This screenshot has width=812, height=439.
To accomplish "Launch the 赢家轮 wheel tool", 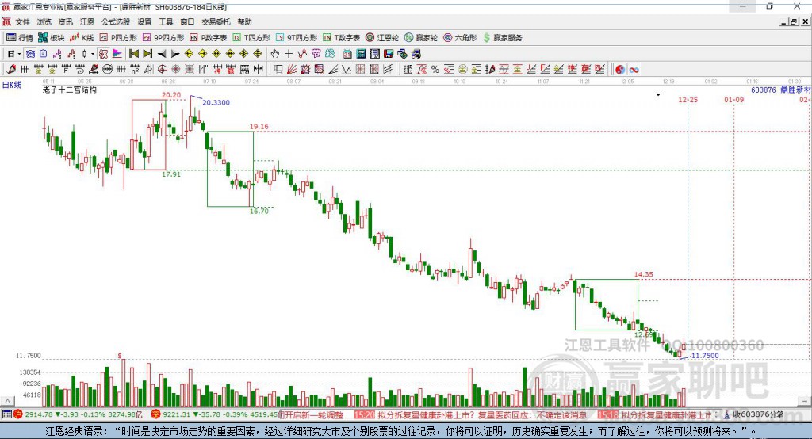I will [x=421, y=38].
